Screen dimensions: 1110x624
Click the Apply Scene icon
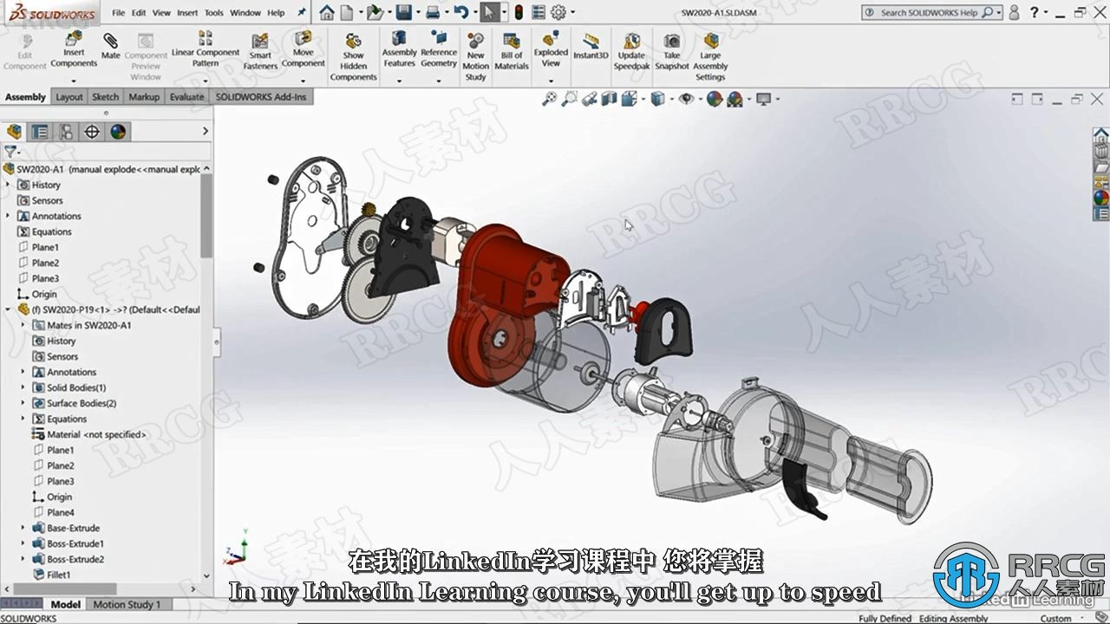(735, 99)
